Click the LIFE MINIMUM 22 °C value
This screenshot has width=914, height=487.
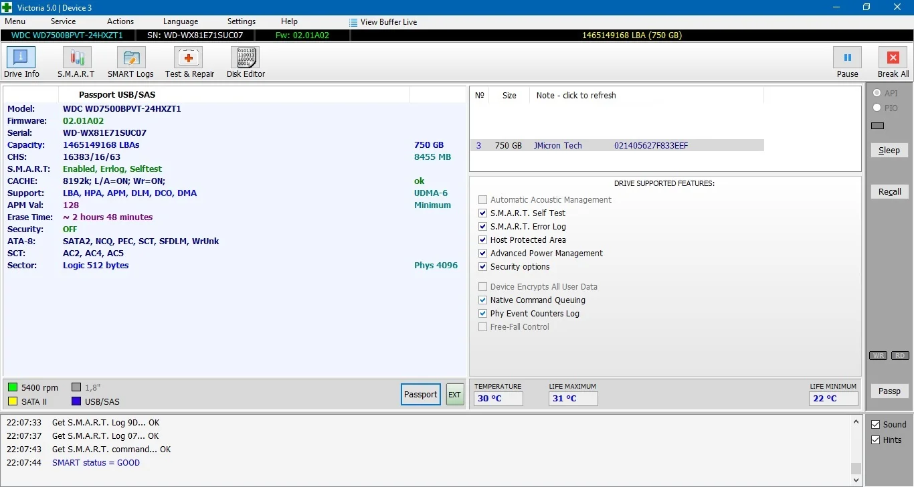click(833, 399)
